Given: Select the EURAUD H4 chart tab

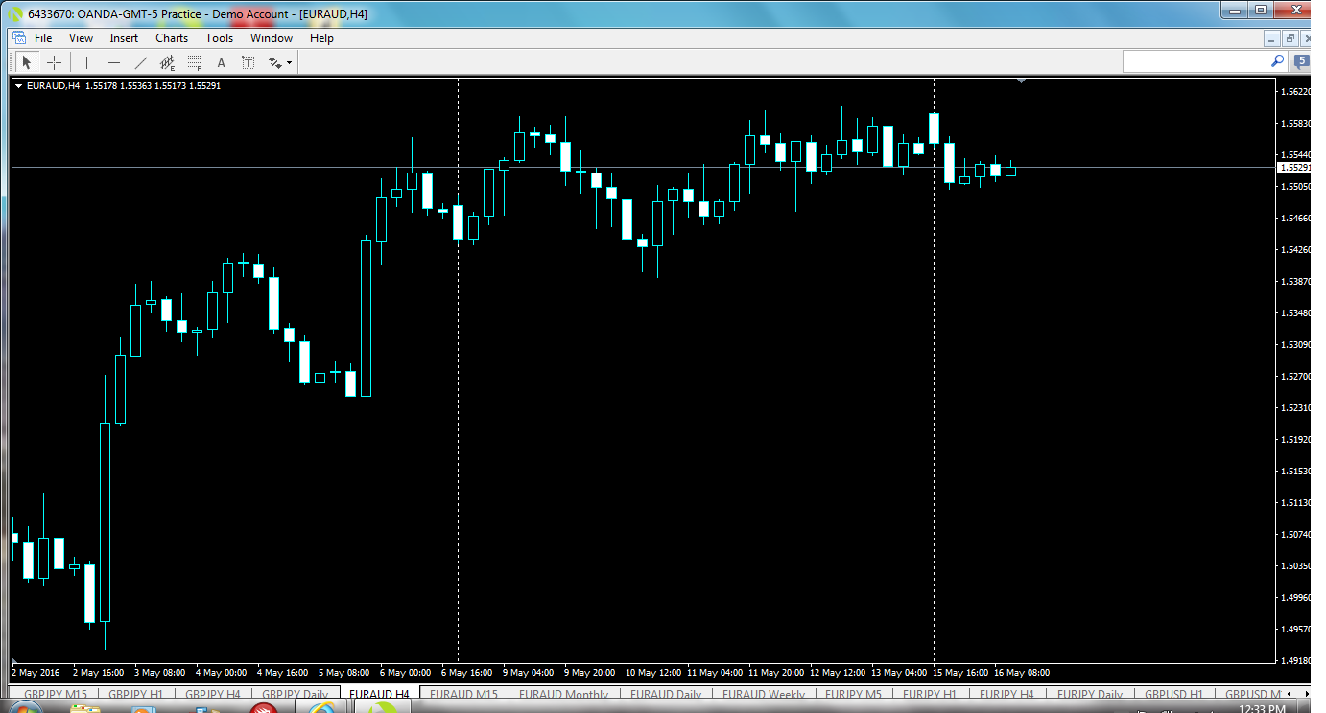Looking at the screenshot, I should (x=379, y=694).
